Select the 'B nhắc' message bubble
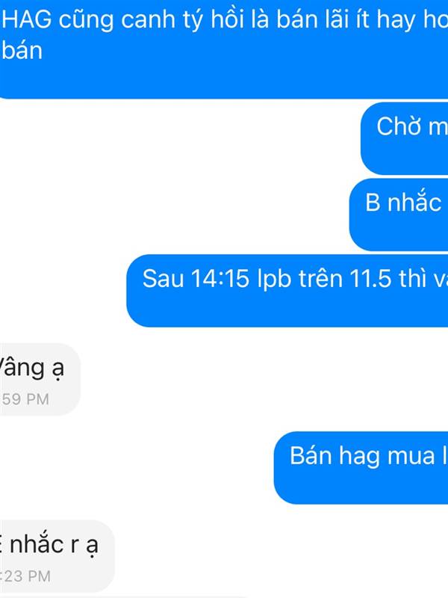Viewport: 448px width, 598px height. (399, 215)
